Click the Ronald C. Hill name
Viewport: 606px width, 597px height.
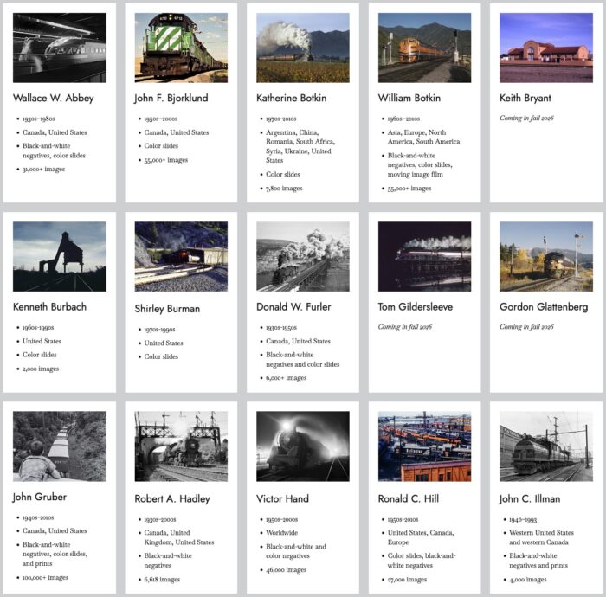tap(409, 498)
